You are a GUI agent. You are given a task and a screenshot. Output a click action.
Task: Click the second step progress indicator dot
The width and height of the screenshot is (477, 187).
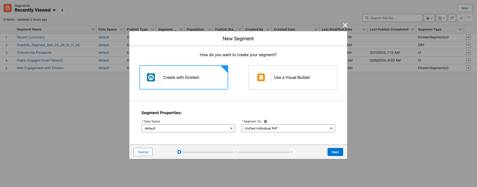[235, 152]
